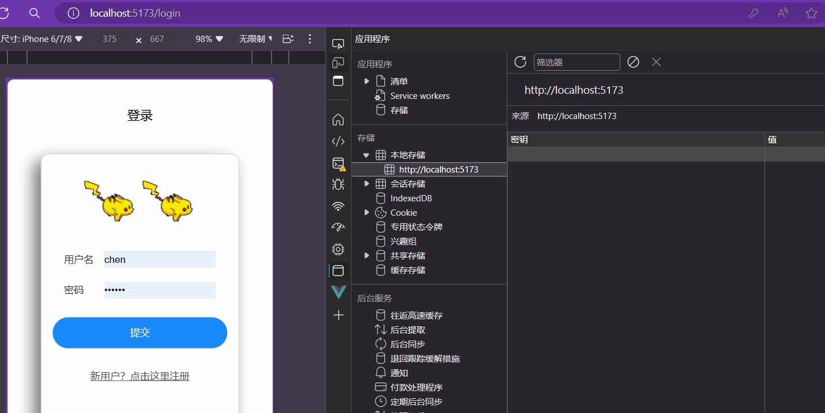Screen dimensions: 825x413
Task: Collapse the 本地存储 tree node arrow
Action: point(366,155)
